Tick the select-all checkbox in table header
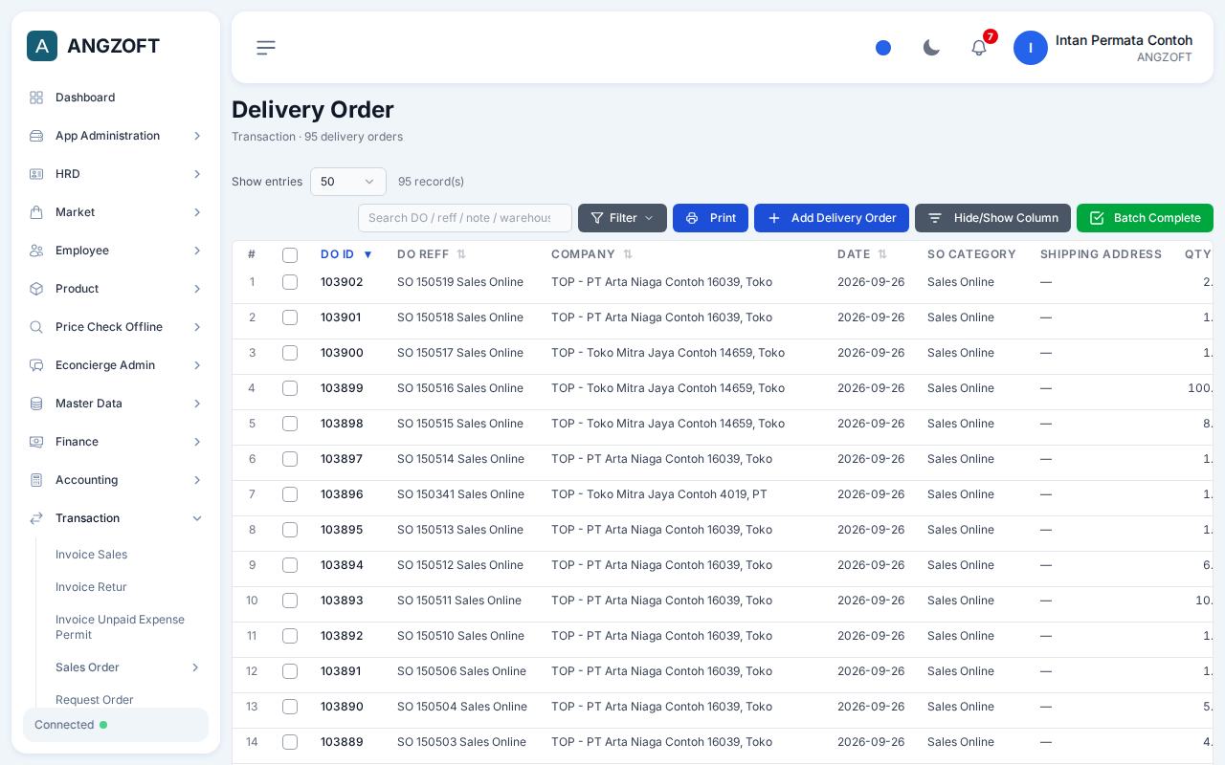Image resolution: width=1225 pixels, height=765 pixels. pyautogui.click(x=290, y=255)
